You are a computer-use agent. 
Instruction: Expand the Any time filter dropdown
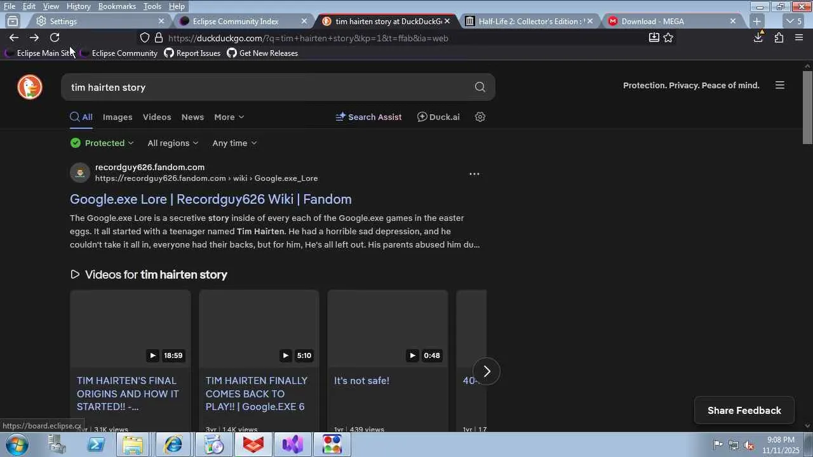[234, 143]
